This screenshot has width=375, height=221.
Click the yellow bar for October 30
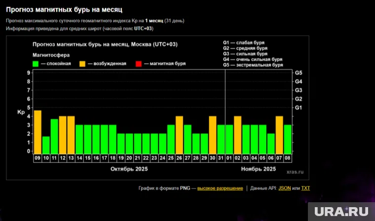pos(213,134)
